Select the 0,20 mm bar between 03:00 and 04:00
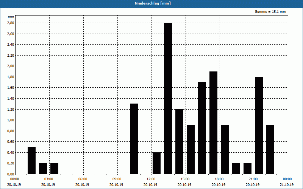The image size is (303, 189). pyautogui.click(x=54, y=169)
